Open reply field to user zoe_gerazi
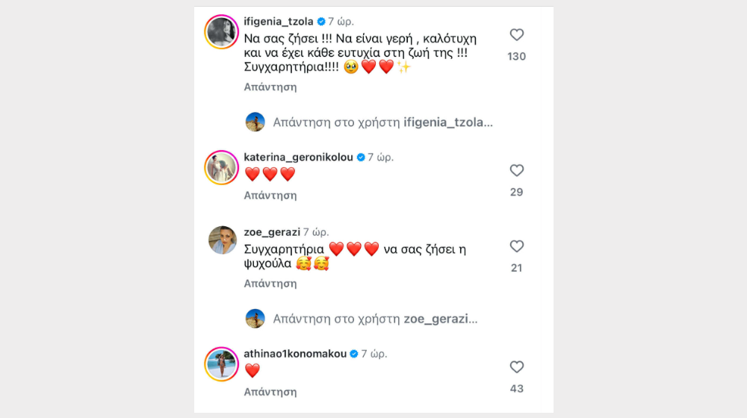This screenshot has width=747, height=418. tap(375, 319)
